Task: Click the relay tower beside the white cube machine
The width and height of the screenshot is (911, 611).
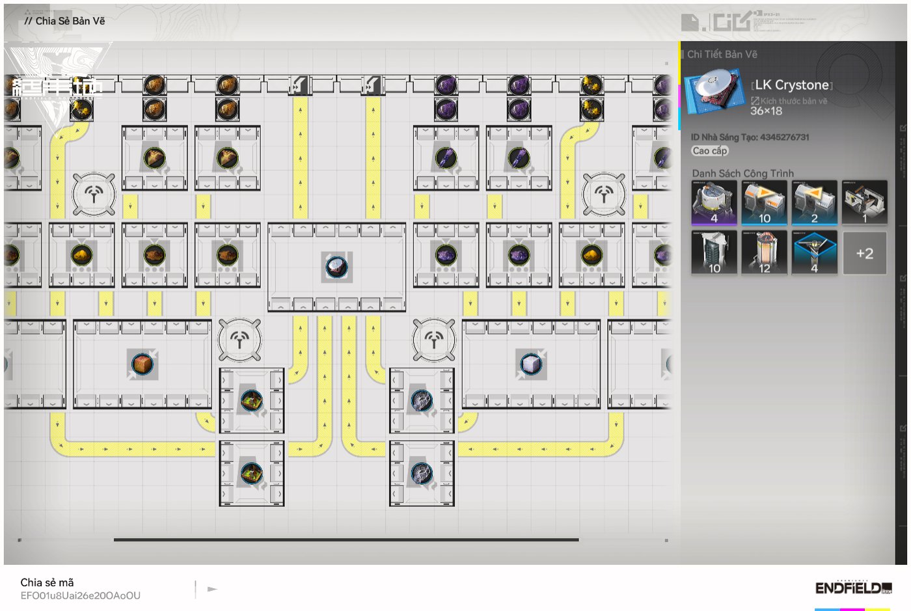Action: point(433,340)
